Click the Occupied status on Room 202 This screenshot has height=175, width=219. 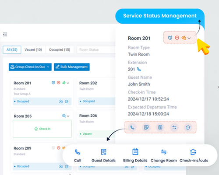pos(88,101)
